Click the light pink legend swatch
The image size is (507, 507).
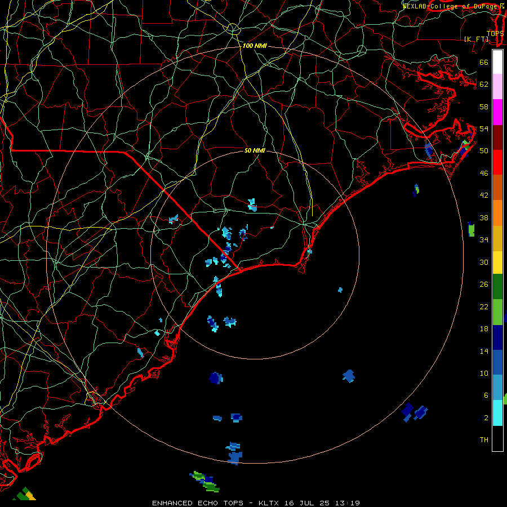(497, 87)
